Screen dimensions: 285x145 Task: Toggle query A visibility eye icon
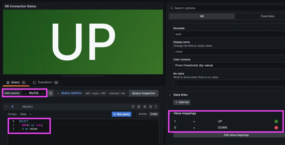pos(145,107)
